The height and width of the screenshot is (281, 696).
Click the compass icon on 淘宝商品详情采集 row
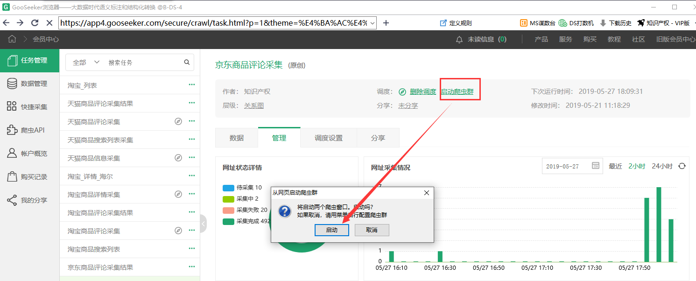pyautogui.click(x=178, y=194)
